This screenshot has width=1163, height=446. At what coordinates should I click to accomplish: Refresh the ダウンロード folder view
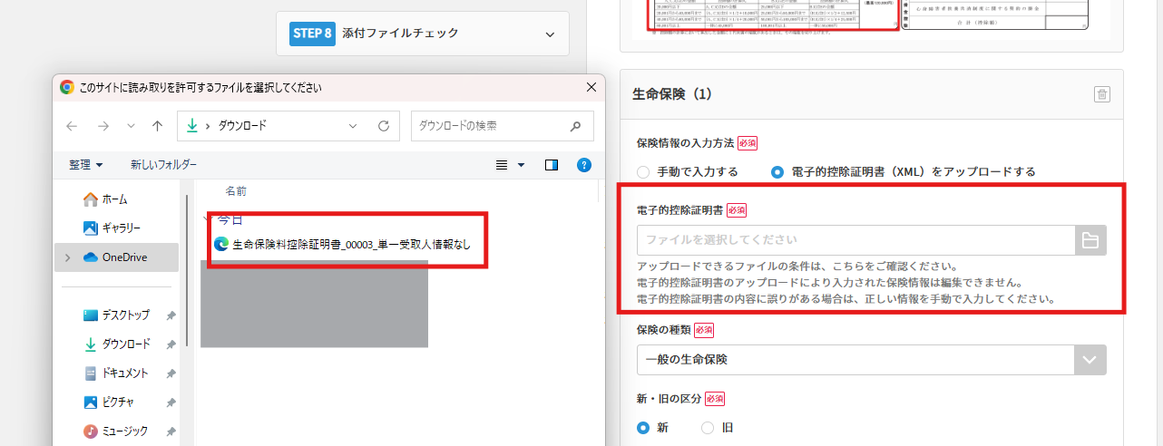tap(383, 126)
